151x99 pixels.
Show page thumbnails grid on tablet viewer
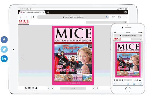29,88
